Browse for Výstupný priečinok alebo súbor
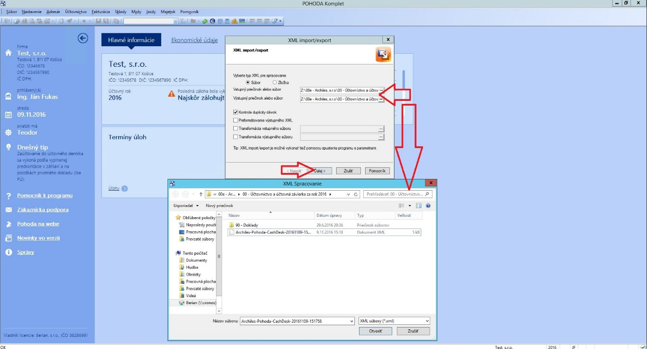The image size is (647, 349). [381, 99]
